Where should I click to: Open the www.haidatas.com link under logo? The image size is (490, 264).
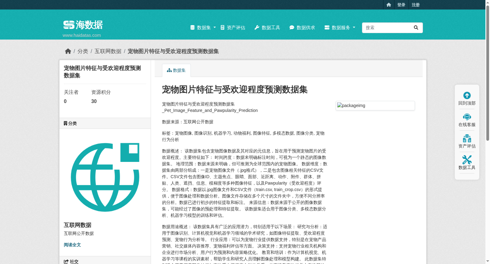(x=82, y=35)
